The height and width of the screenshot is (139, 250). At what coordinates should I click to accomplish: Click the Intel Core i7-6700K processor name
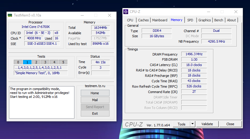click(36, 27)
